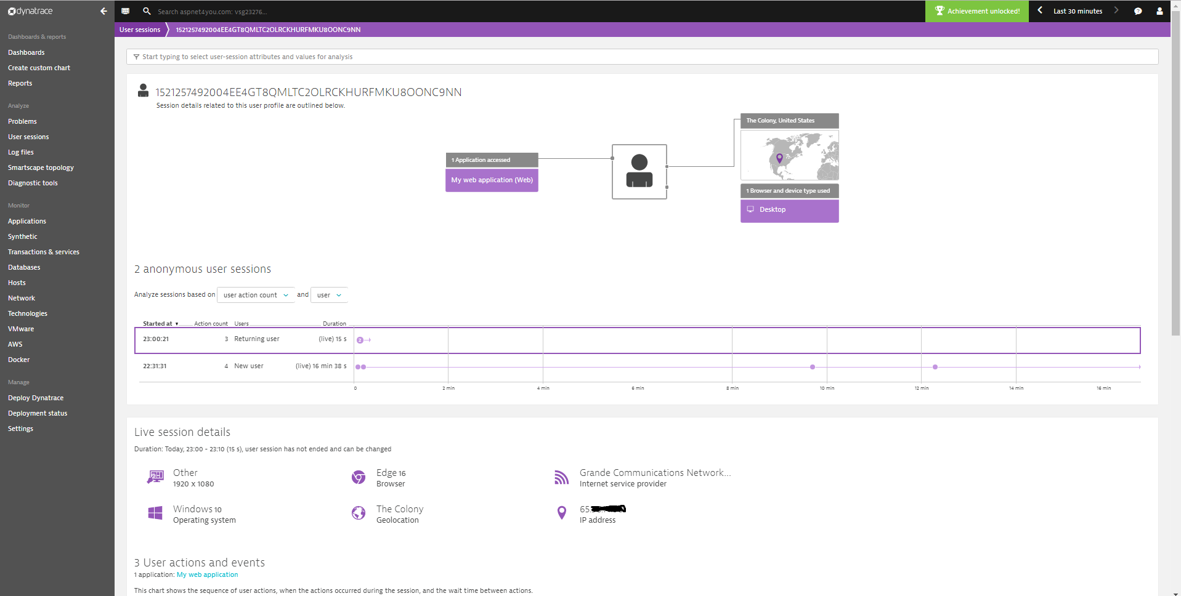Open AWS in the sidebar
The height and width of the screenshot is (596, 1181).
coord(15,344)
